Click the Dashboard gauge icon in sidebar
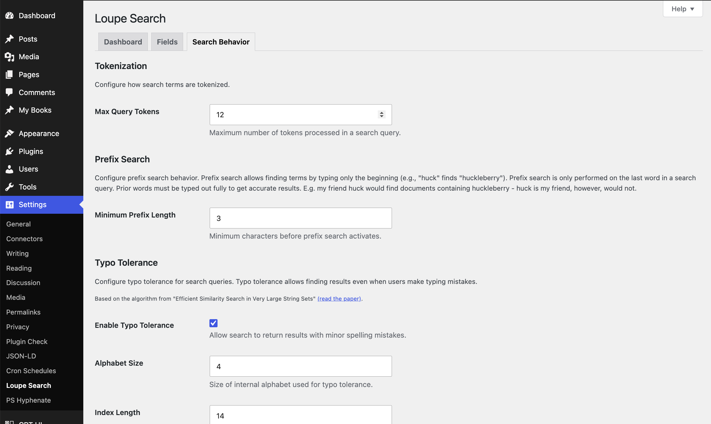The image size is (711, 424). click(10, 16)
